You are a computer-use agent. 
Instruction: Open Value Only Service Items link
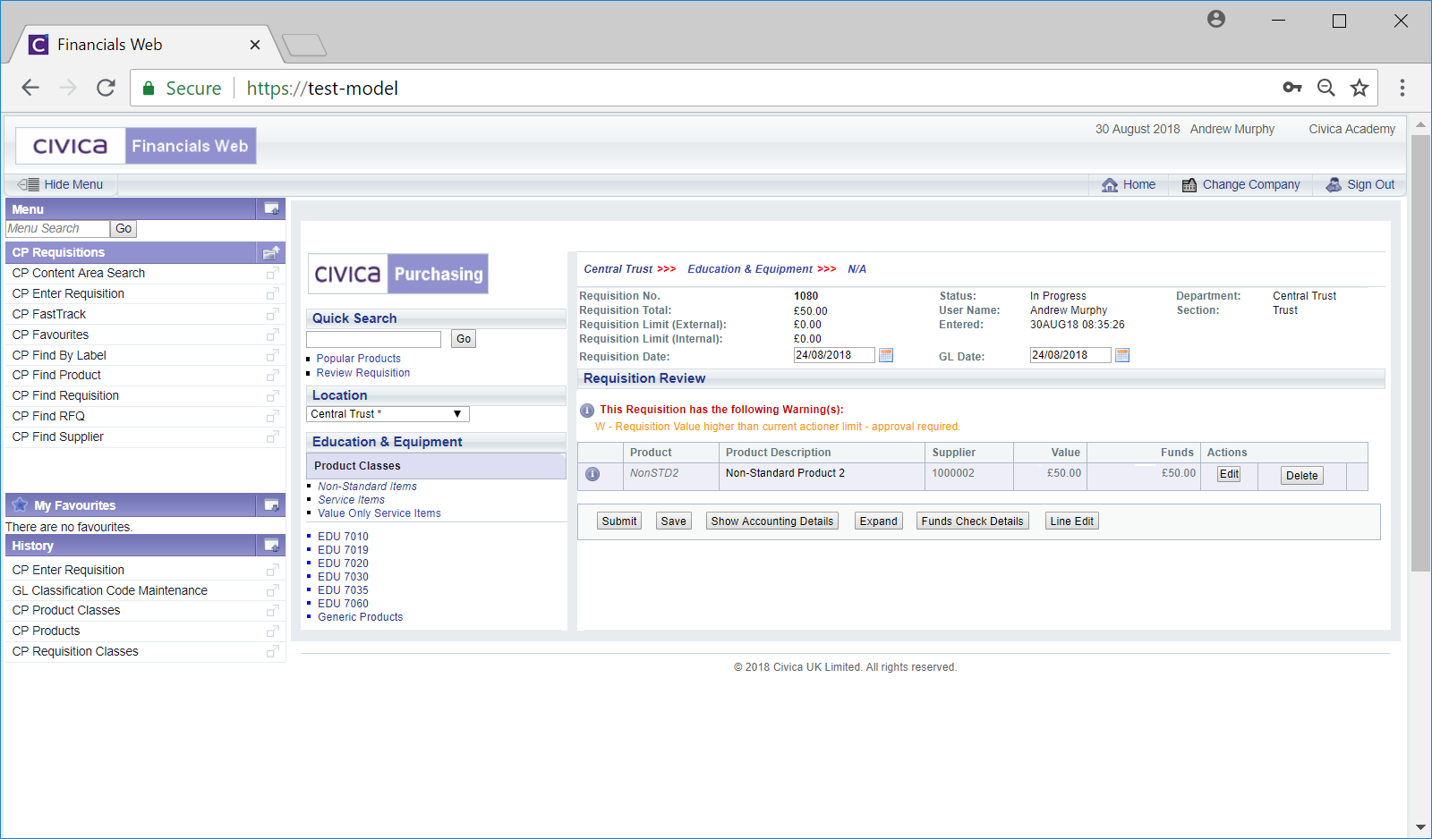click(379, 513)
